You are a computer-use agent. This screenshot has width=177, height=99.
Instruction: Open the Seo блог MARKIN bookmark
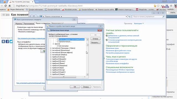tap(166, 10)
